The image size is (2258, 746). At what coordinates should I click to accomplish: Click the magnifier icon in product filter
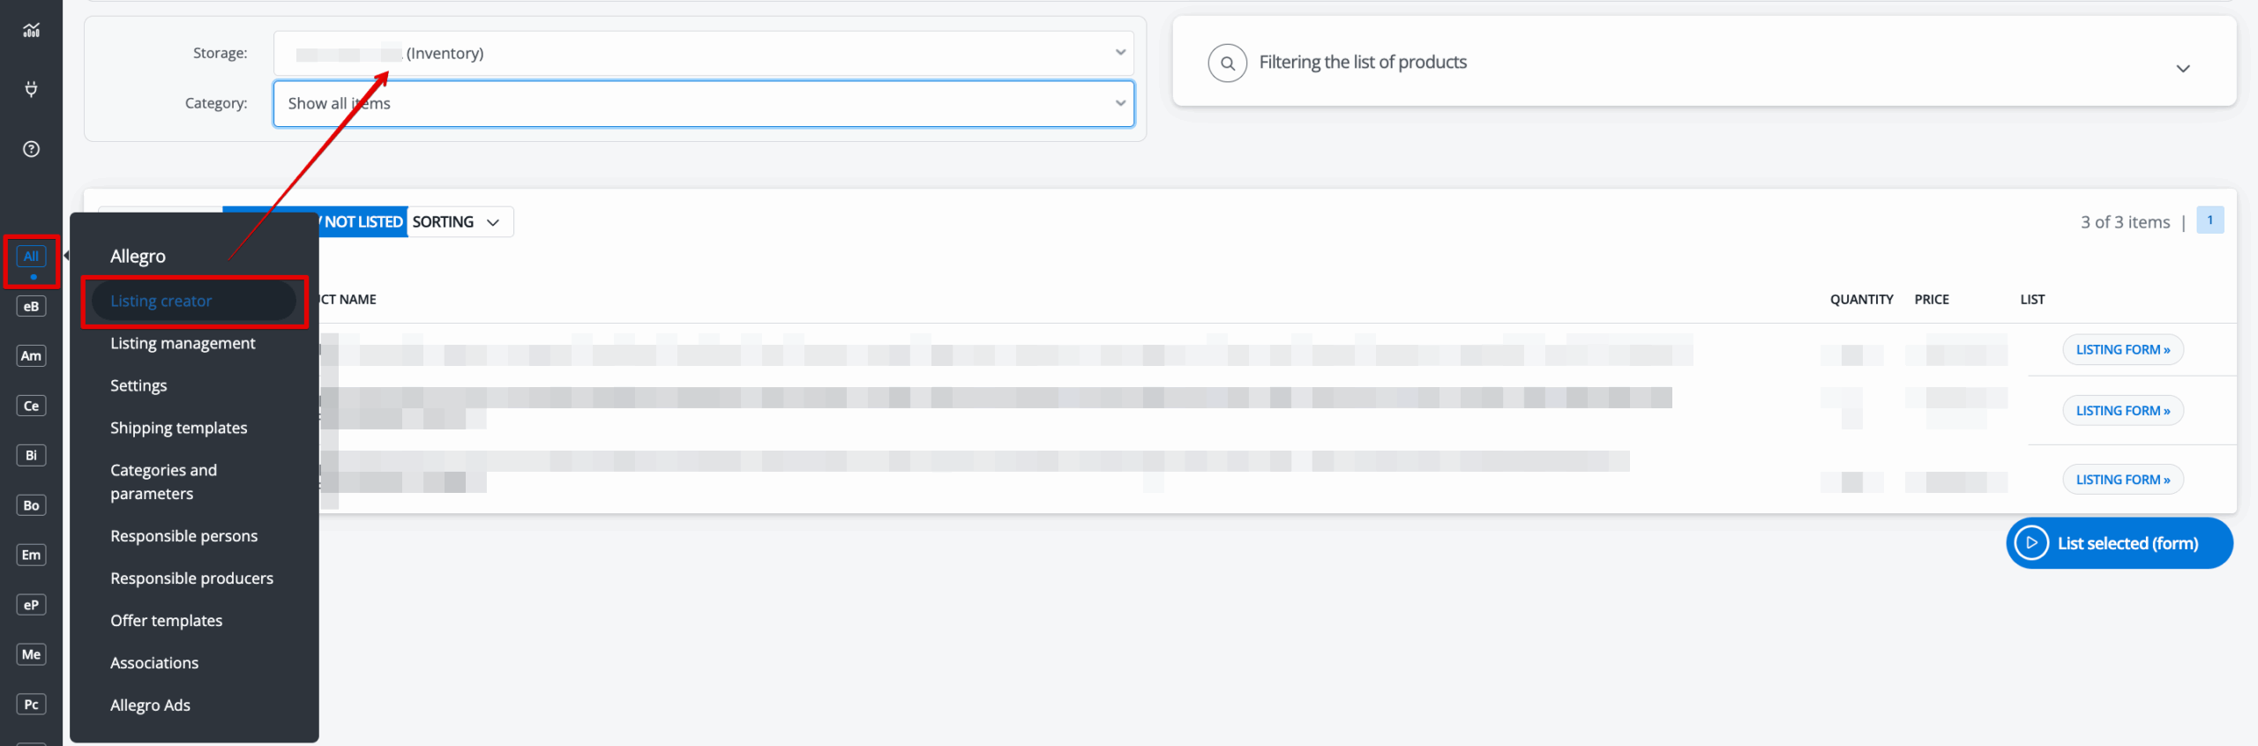coord(1227,63)
